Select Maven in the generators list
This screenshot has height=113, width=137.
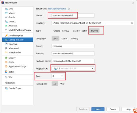18,13
